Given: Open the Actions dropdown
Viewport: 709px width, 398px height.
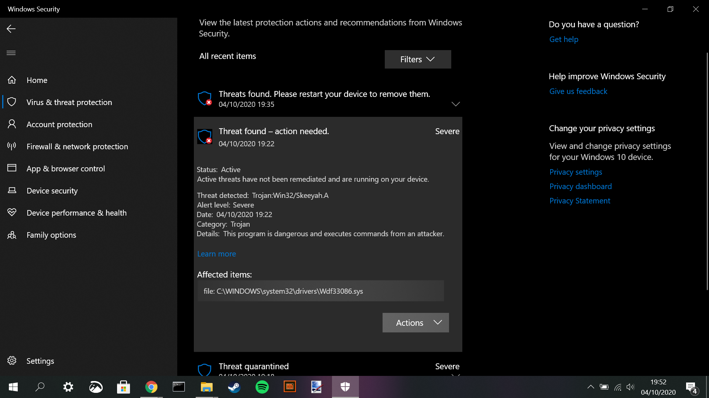Looking at the screenshot, I should pyautogui.click(x=415, y=322).
